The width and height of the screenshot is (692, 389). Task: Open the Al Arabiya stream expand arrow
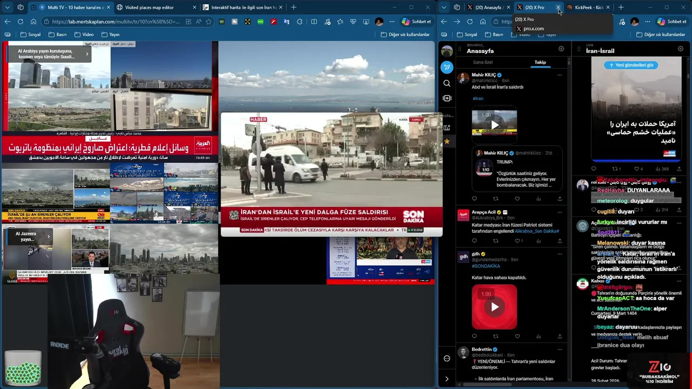[86, 54]
